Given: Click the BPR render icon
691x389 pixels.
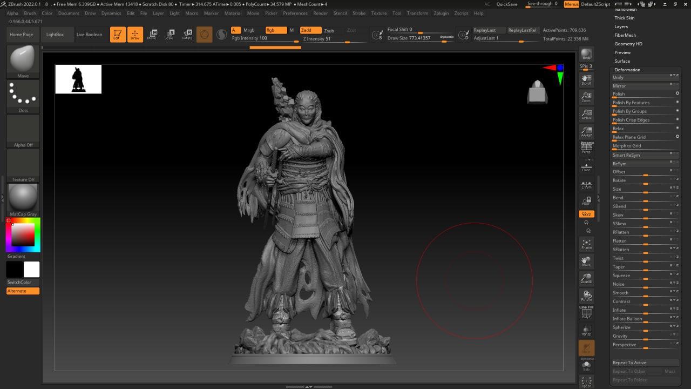Looking at the screenshot, I should pyautogui.click(x=586, y=55).
